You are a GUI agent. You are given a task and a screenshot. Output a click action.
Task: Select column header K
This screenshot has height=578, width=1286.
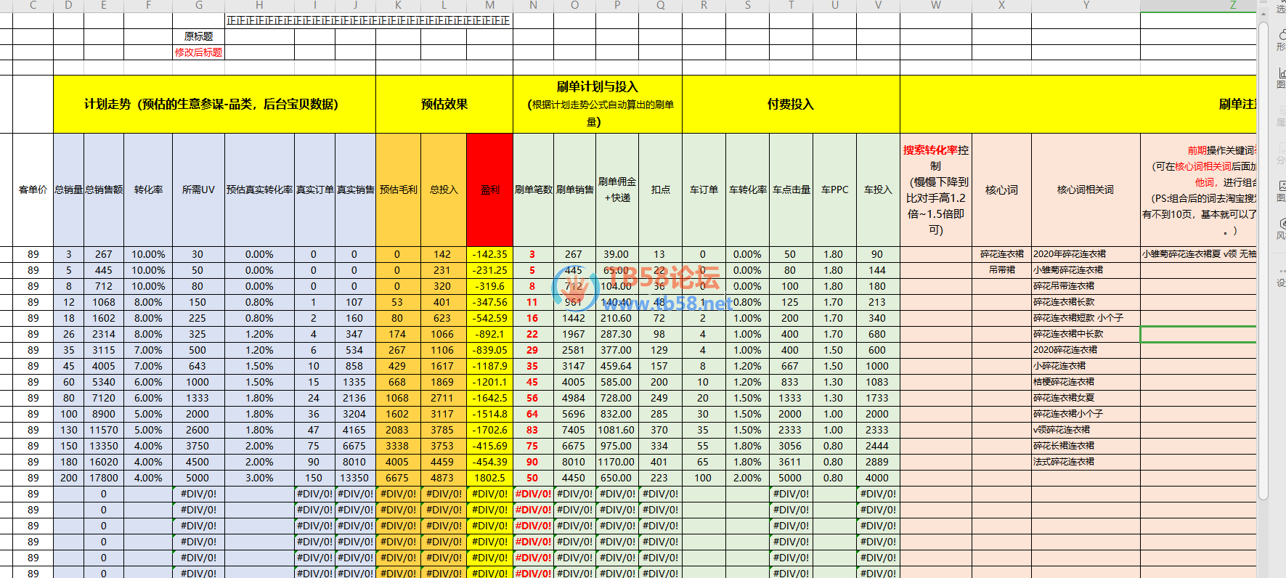click(x=398, y=5)
